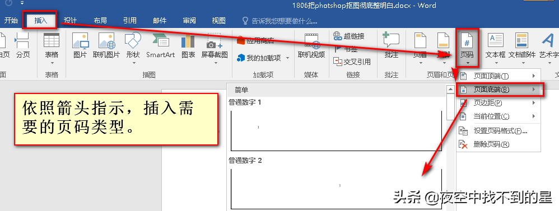Click the Tell Me search box
This screenshot has height=211, width=559.
click(x=280, y=21)
